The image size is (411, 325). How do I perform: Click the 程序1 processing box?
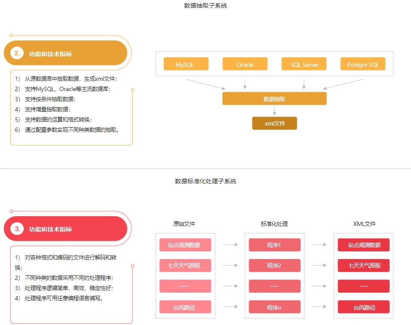pyautogui.click(x=274, y=245)
